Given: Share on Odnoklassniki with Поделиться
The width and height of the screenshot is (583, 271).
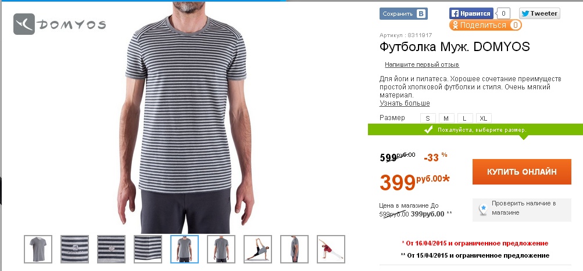Looking at the screenshot, I should (485, 26).
